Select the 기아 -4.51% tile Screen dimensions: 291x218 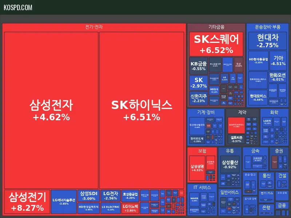pyautogui.click(x=278, y=61)
